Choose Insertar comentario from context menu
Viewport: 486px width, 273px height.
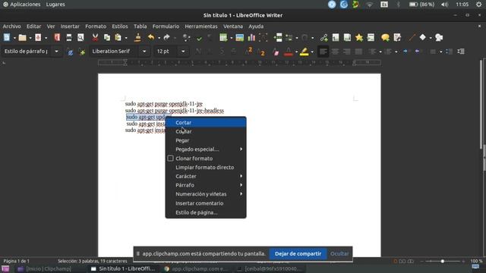(x=206, y=203)
